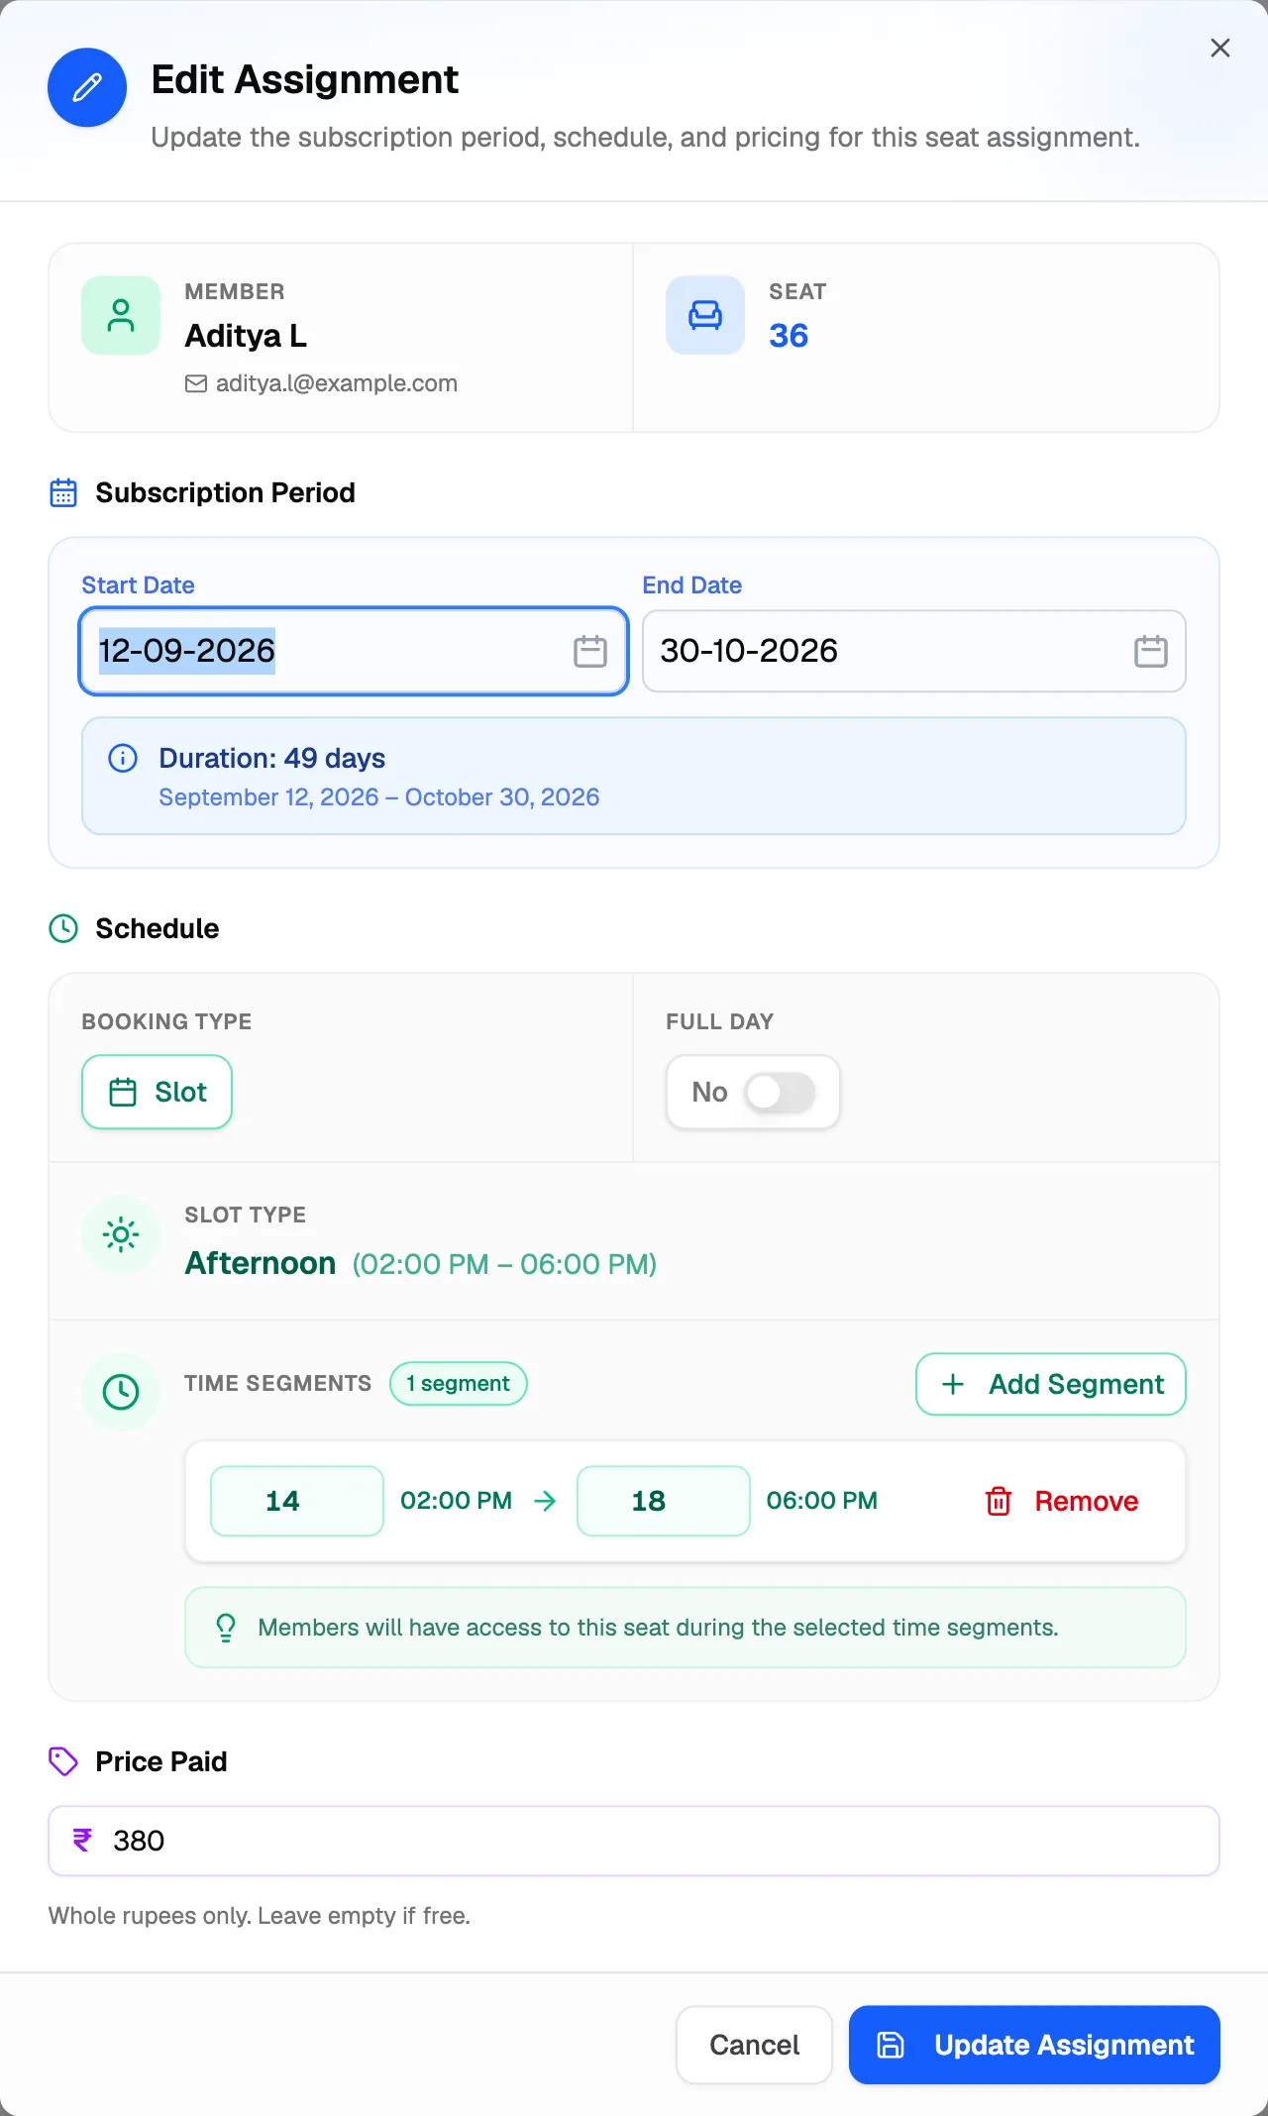Click the info icon beside Duration
1268x2116 pixels.
click(x=123, y=759)
